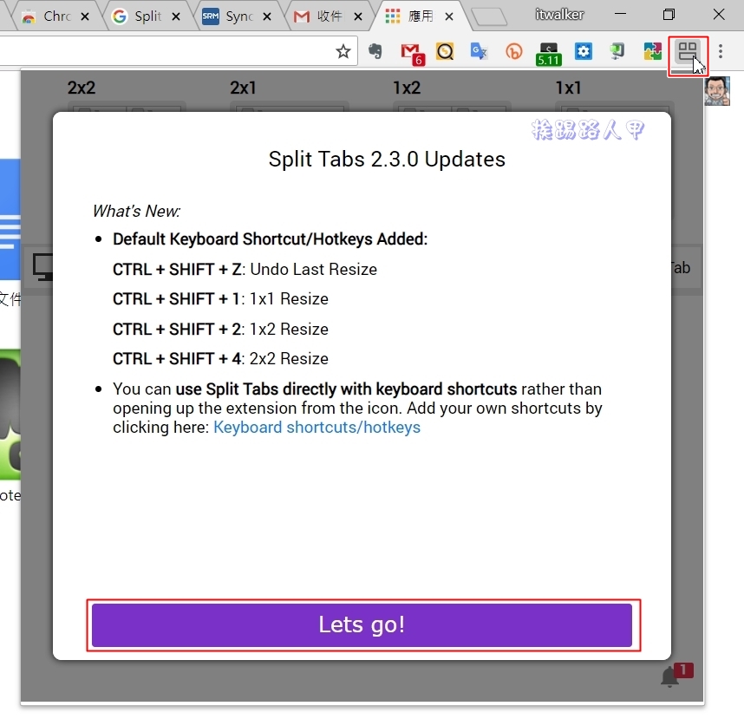Open the Split Tabs extension icon
Image resolution: width=744 pixels, height=719 pixels.
point(687,51)
